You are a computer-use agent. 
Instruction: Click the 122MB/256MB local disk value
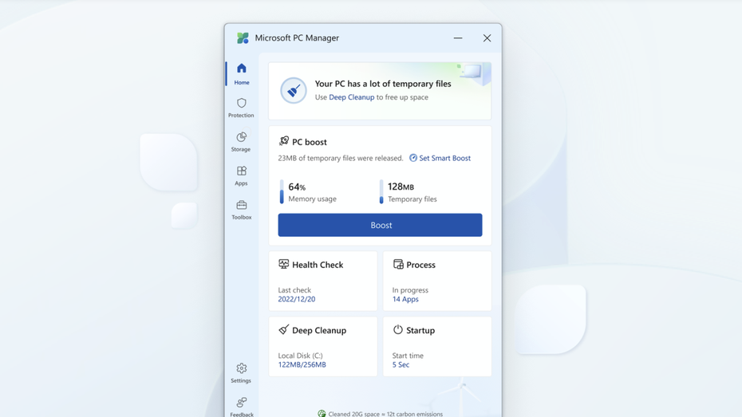[302, 364]
